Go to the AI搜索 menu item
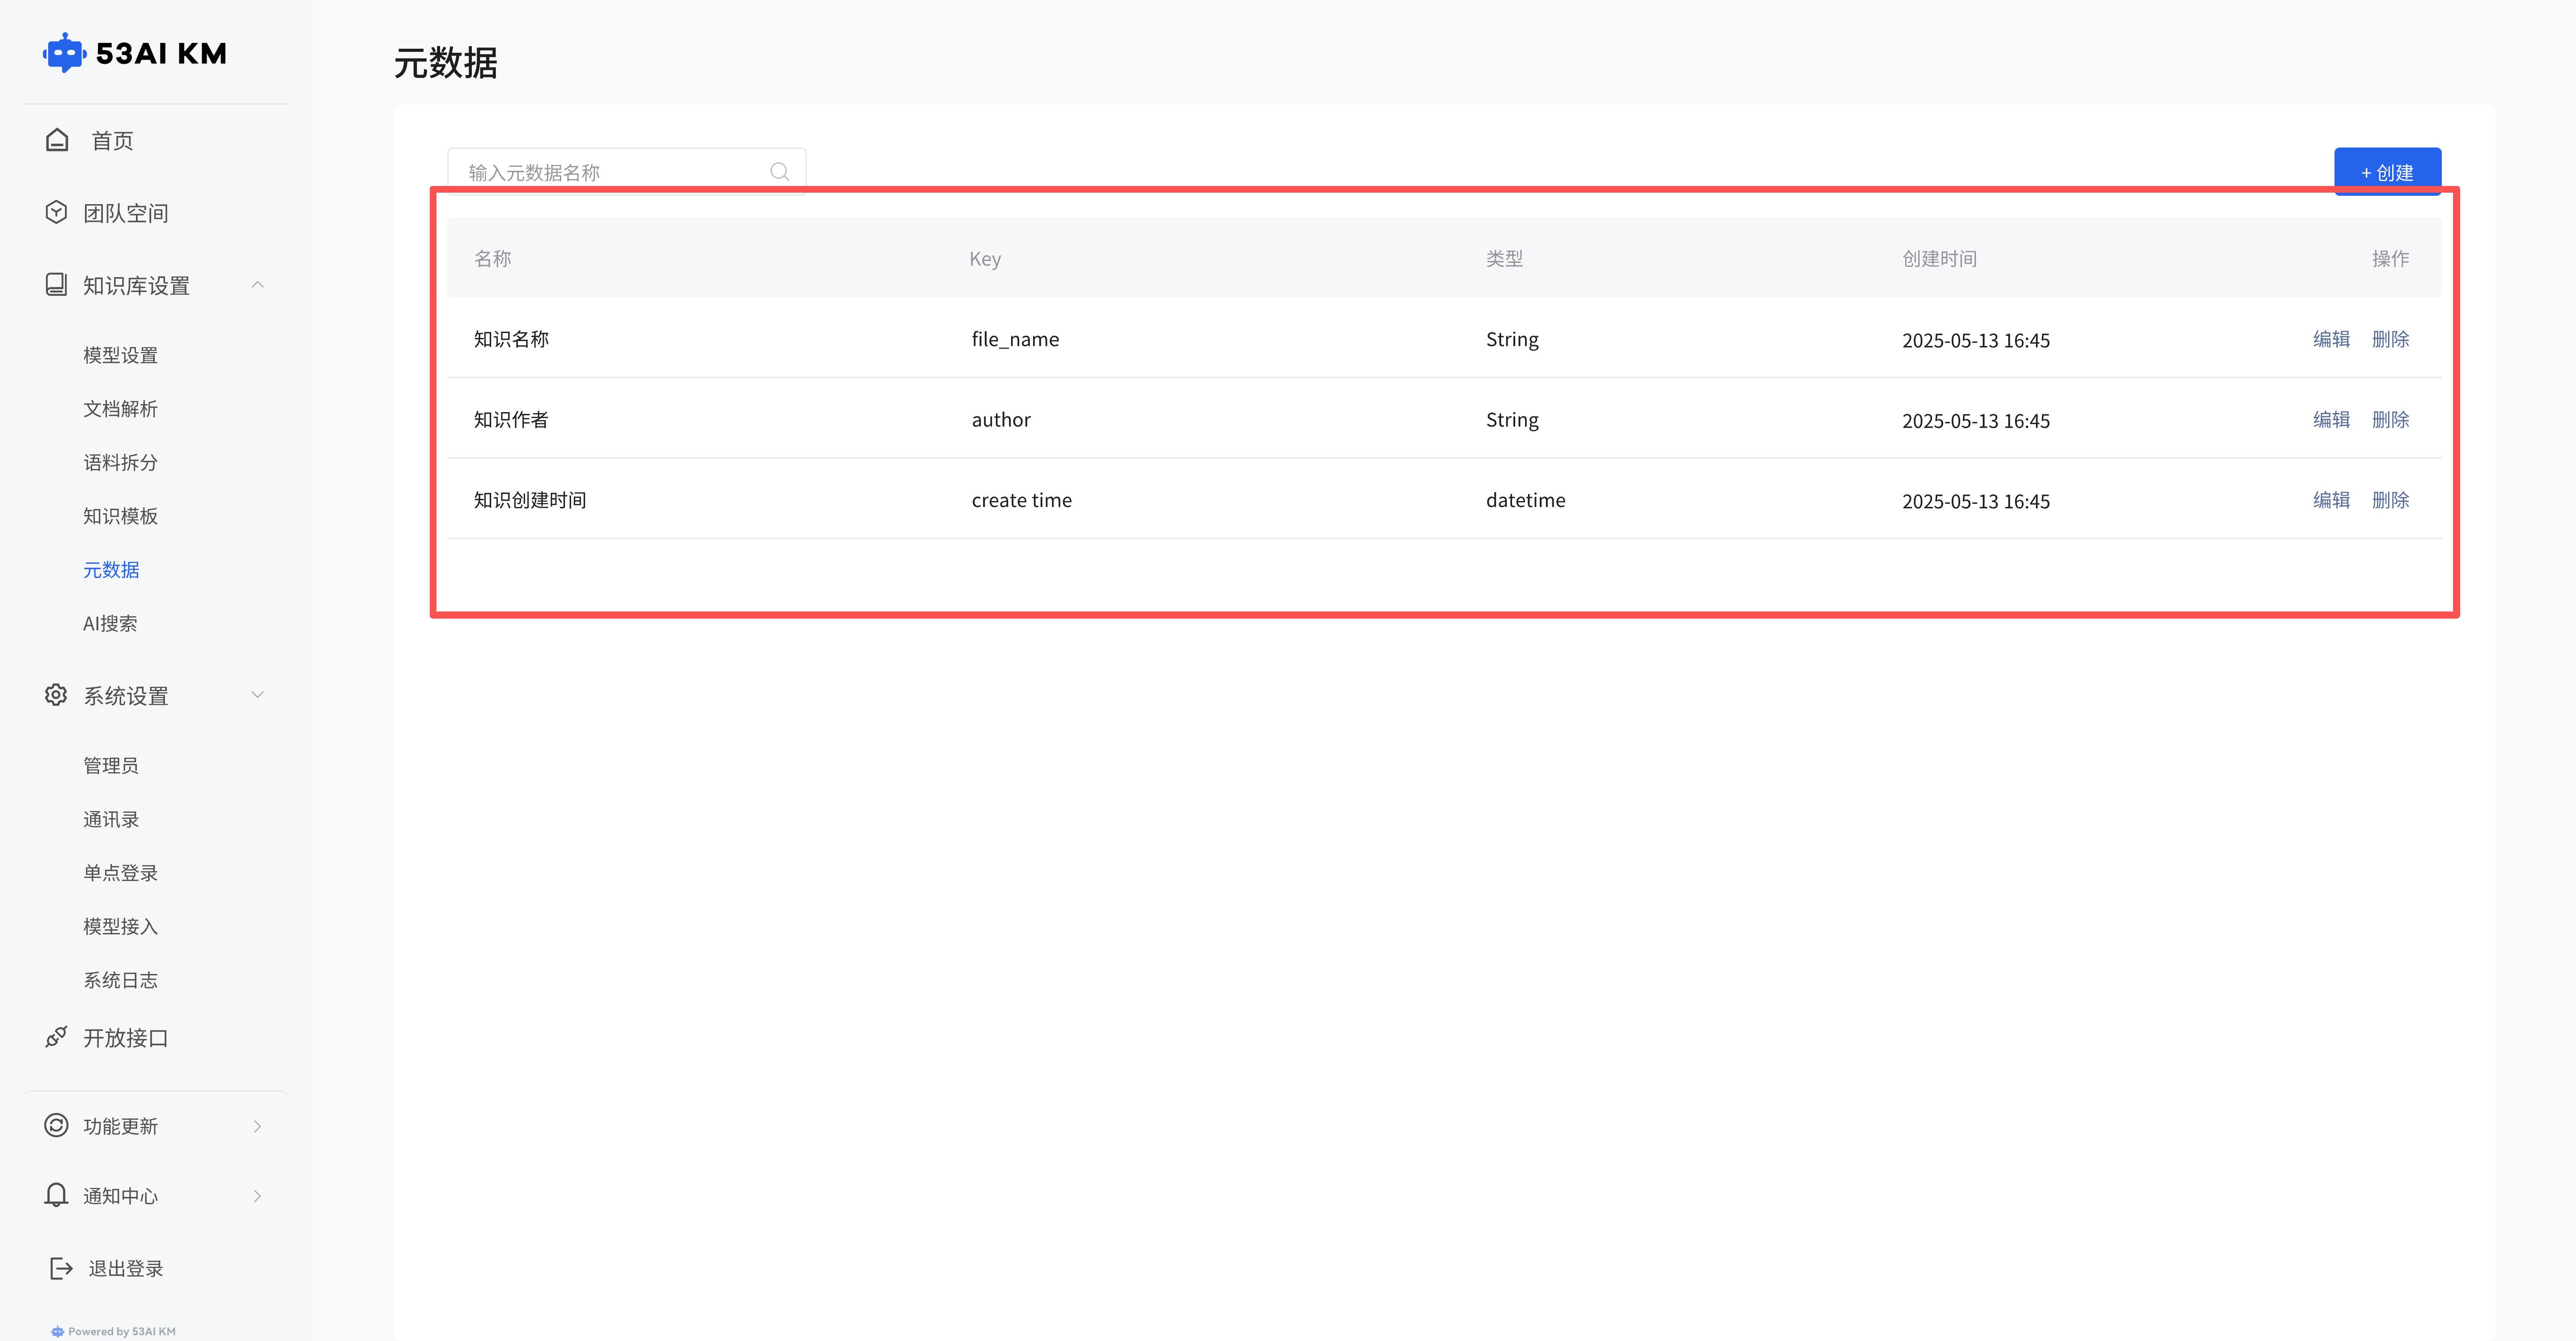Image resolution: width=2576 pixels, height=1341 pixels. pyautogui.click(x=110, y=624)
